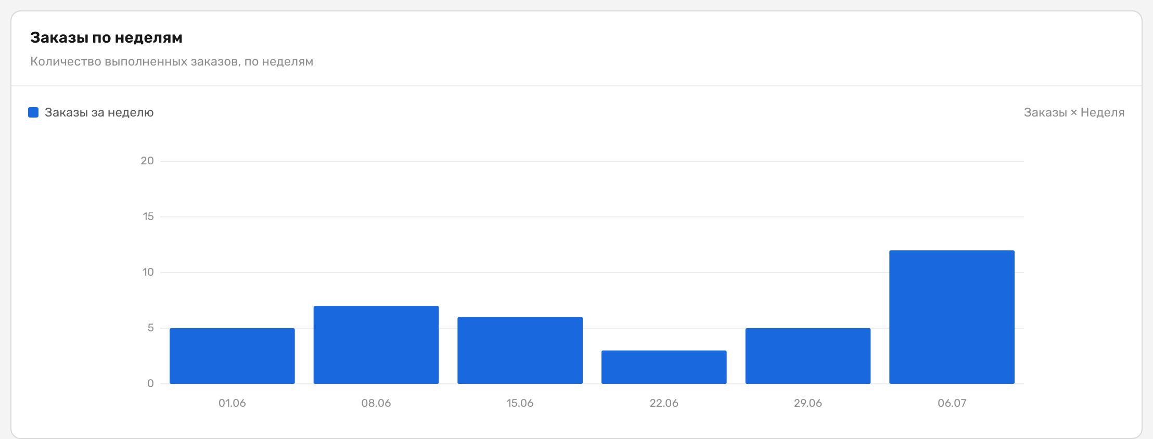1153x439 pixels.
Task: Select the bar for week 08.06
Action: 376,345
